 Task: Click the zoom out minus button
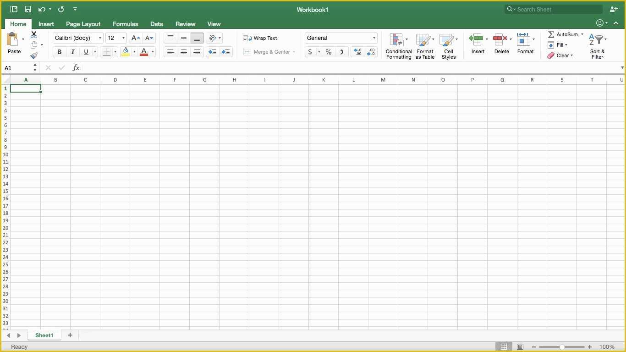(534, 347)
